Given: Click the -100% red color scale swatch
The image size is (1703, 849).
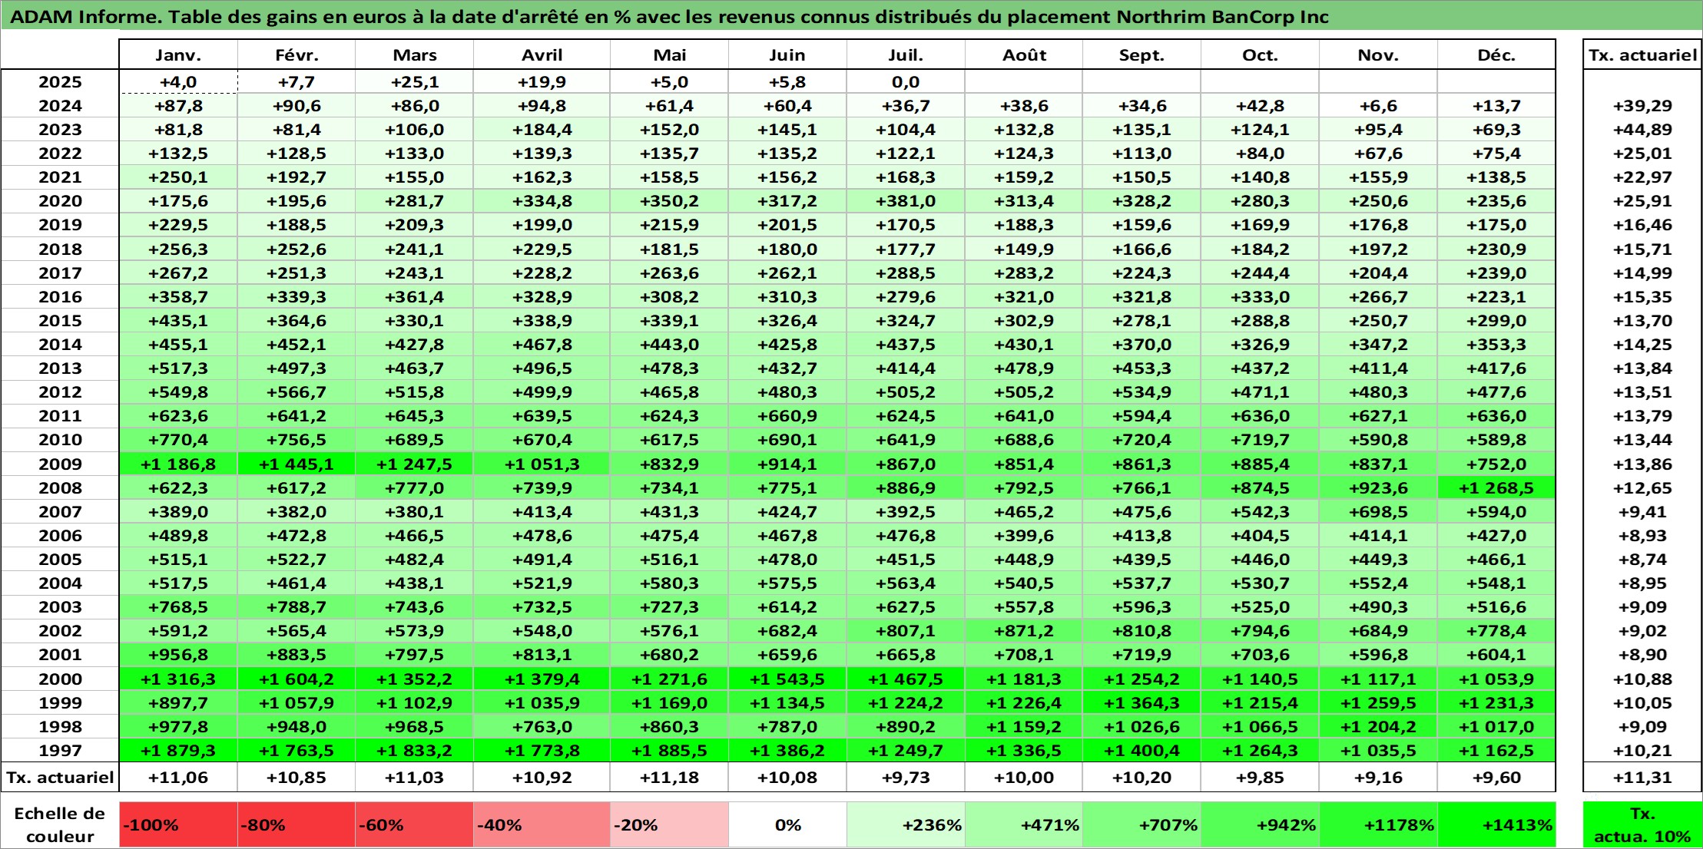Looking at the screenshot, I should (x=178, y=825).
